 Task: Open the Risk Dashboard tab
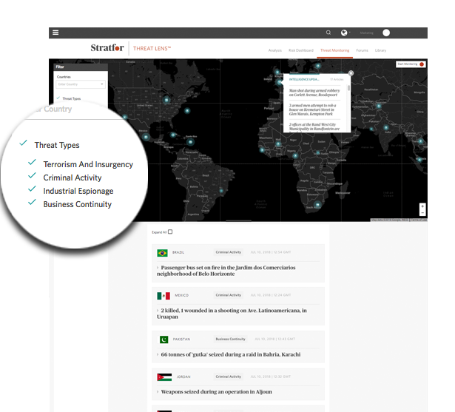301,50
